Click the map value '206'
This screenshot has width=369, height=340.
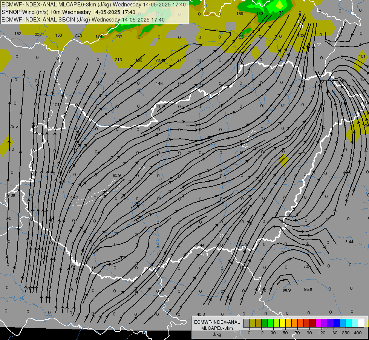38,34
